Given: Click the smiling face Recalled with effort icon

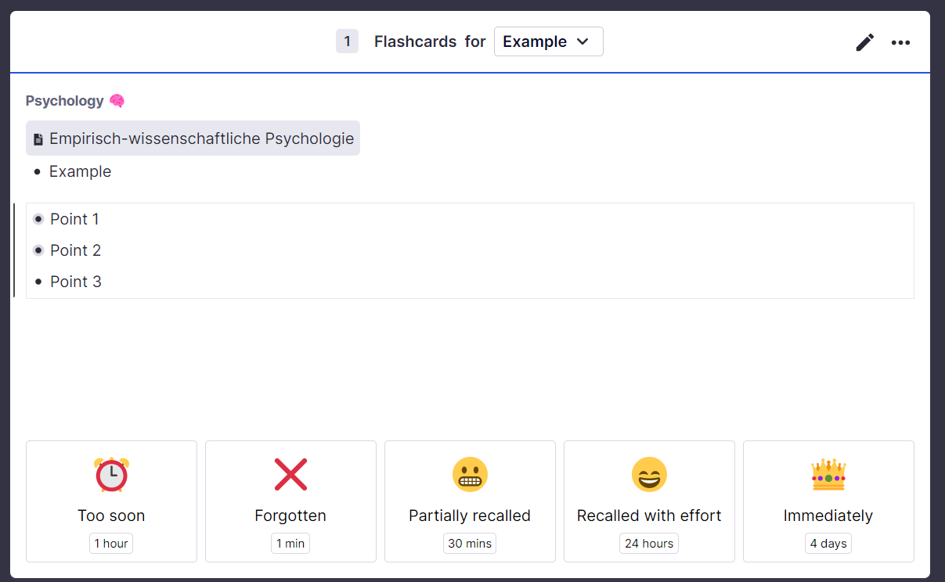Looking at the screenshot, I should 649,474.
